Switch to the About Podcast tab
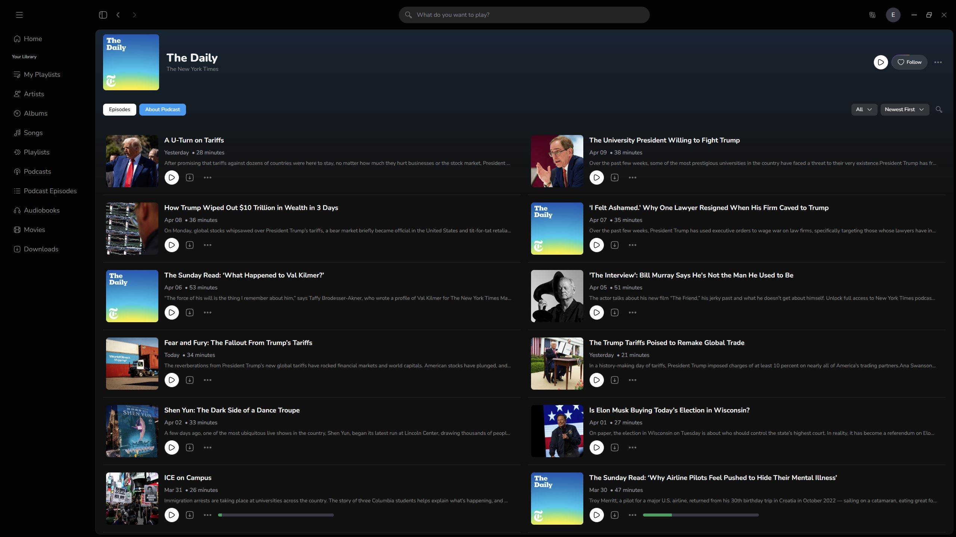The height and width of the screenshot is (537, 956). click(162, 110)
